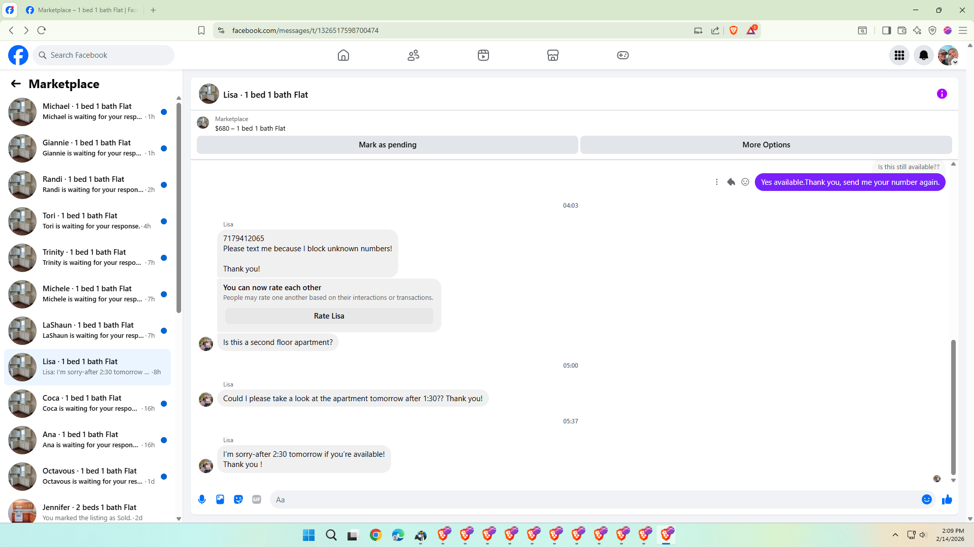Click the voice clip microphone icon
This screenshot has width=974, height=547.
click(x=202, y=499)
